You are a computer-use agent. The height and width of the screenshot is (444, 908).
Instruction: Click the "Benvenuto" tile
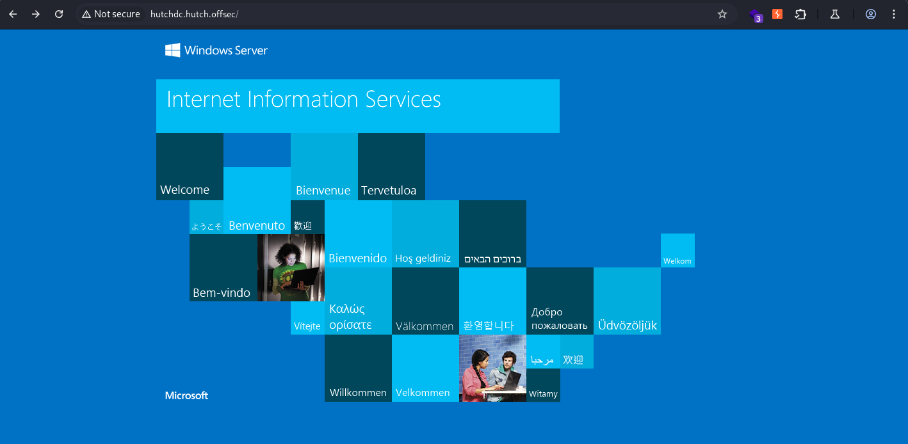pos(257,200)
